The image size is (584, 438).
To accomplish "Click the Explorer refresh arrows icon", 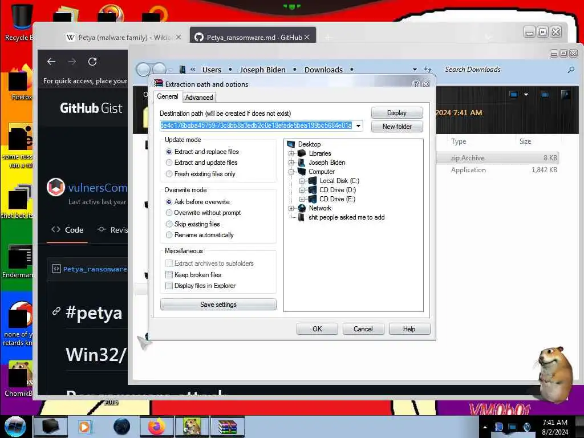I will tap(428, 70).
